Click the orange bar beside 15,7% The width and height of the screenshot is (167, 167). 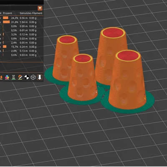point(5,47)
